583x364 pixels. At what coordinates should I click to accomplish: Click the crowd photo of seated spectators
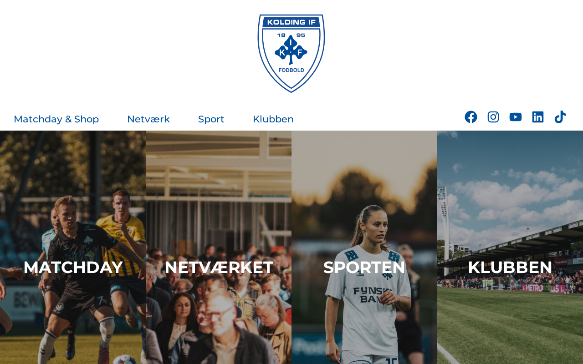219,309
